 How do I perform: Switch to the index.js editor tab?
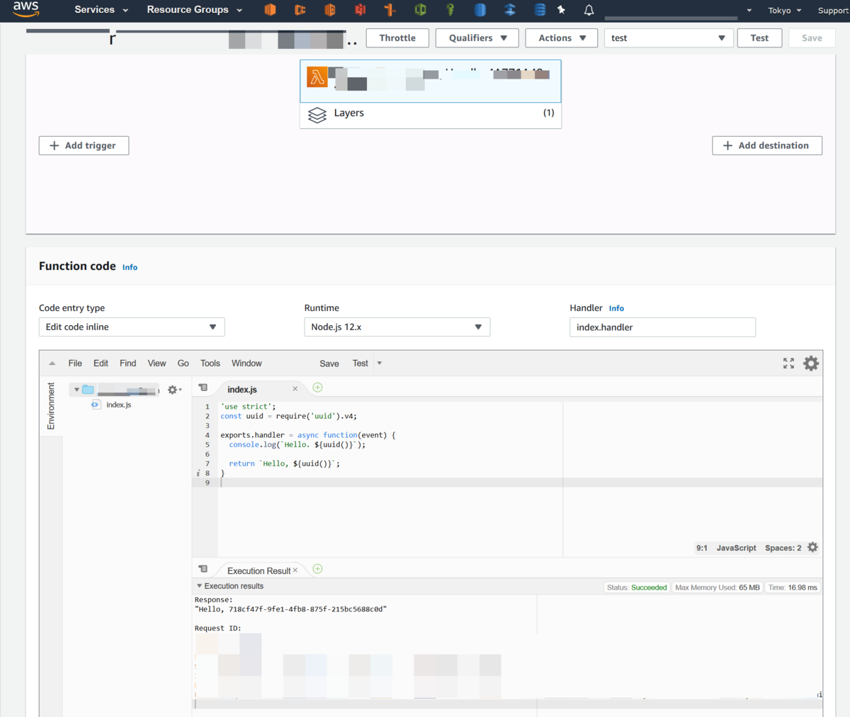242,390
